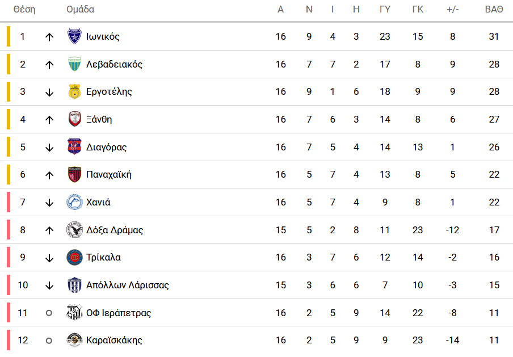Image resolution: width=513 pixels, height=357 pixels.
Task: Click the Παναχαϊκή red-black crest
Action: 74,174
